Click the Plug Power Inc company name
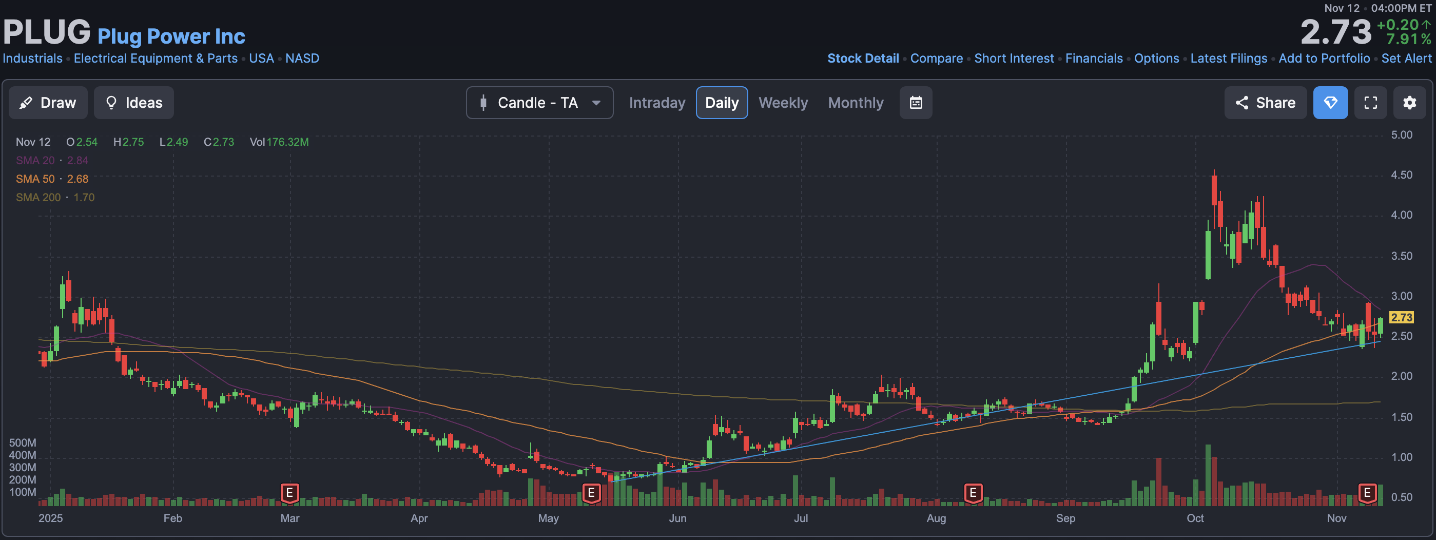The height and width of the screenshot is (540, 1436). click(171, 36)
